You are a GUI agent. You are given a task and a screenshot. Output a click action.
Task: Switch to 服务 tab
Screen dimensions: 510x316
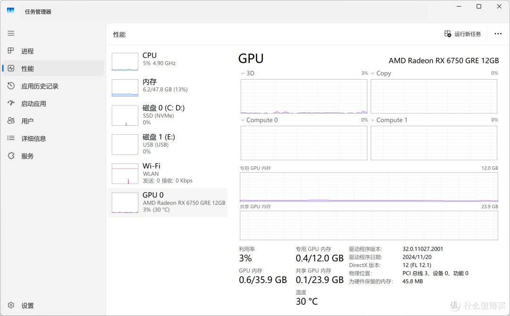(53, 156)
